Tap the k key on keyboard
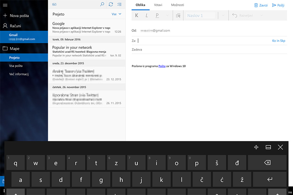Image resolution: width=293 pixels, height=195 pixels. pos(162,179)
